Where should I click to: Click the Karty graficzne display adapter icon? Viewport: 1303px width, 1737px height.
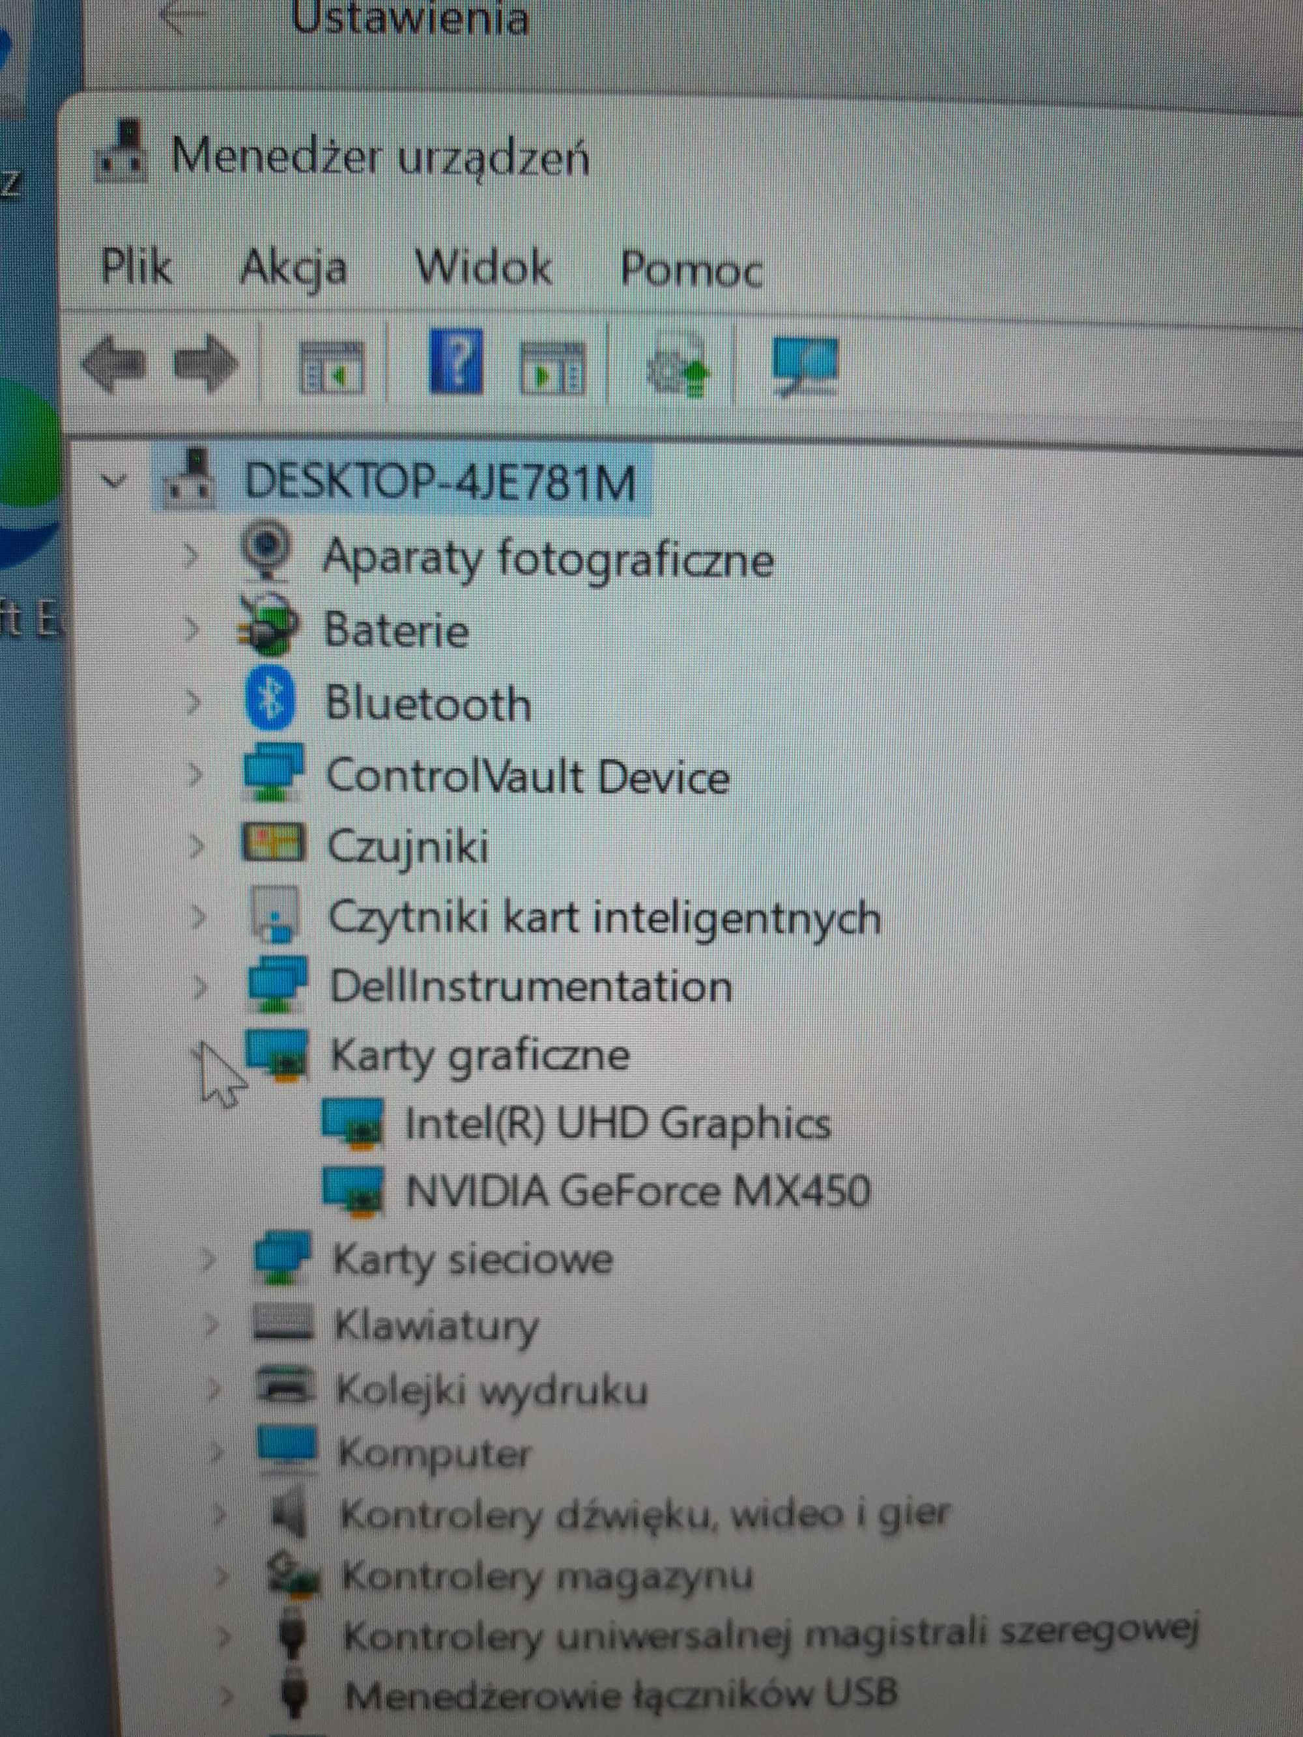click(x=276, y=1054)
